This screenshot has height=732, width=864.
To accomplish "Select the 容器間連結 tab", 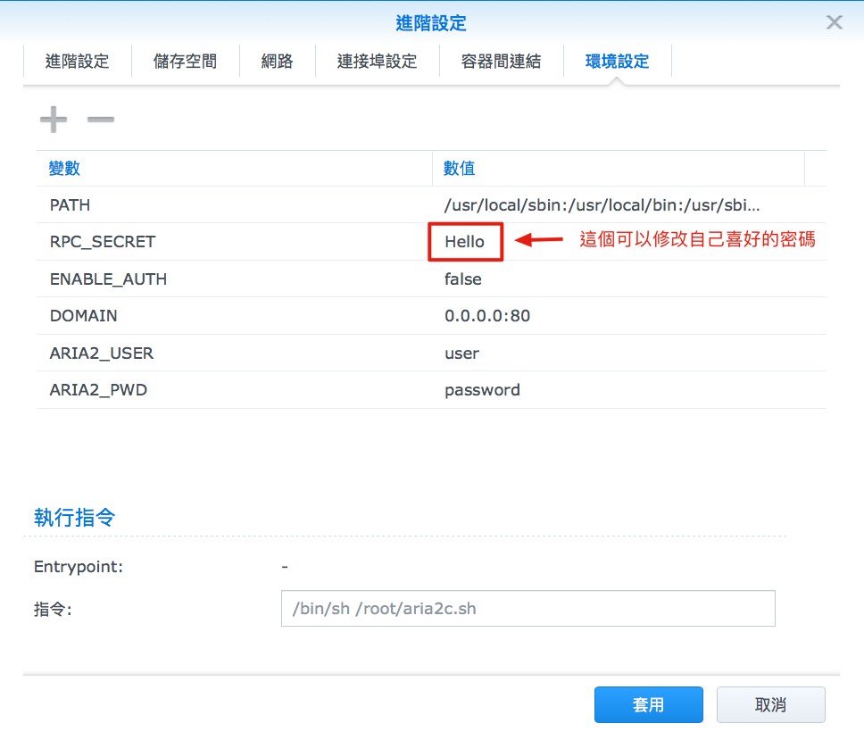I will pos(501,61).
